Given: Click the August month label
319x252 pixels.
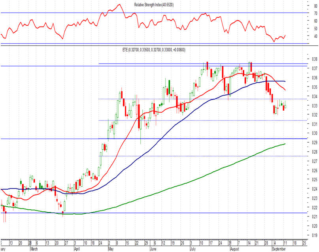Looking at the screenshot, I should point(234,249).
